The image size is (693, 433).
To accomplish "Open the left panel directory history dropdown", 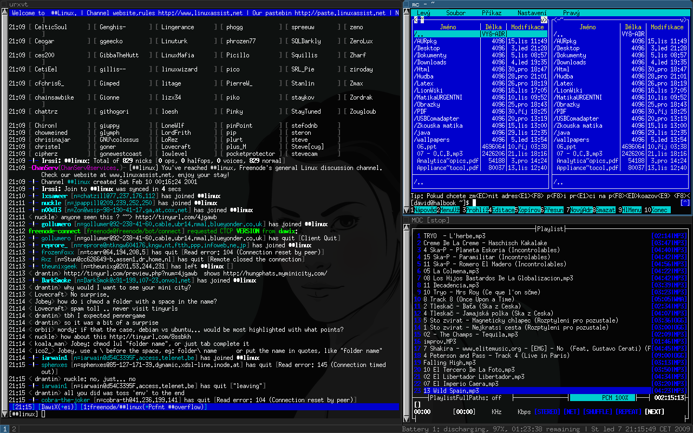I will click(x=542, y=19).
